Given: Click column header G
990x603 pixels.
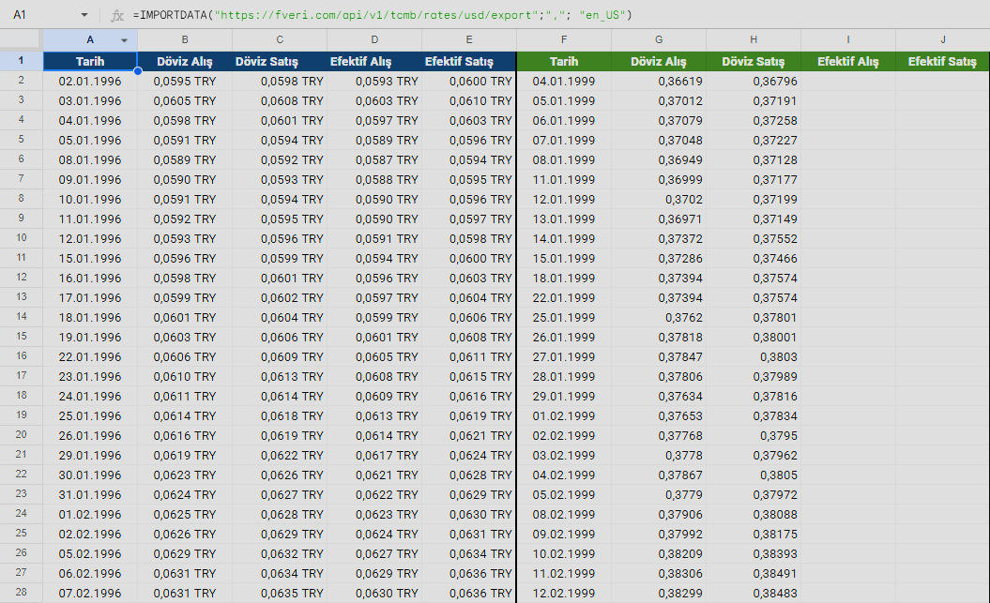Looking at the screenshot, I should click(659, 40).
